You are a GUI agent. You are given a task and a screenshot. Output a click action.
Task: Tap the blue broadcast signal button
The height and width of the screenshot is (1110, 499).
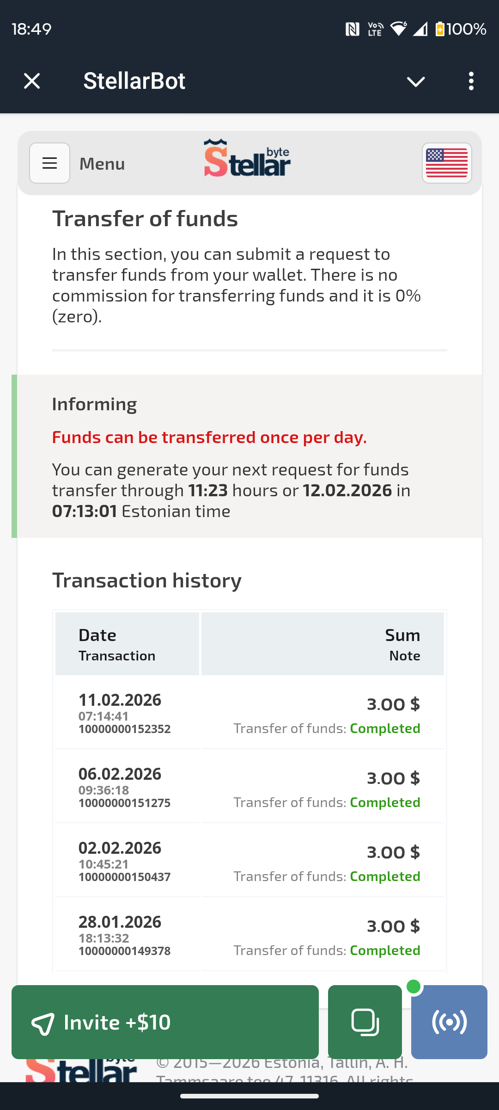(449, 1022)
